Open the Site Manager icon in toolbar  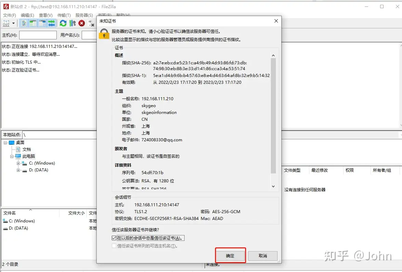tap(6, 23)
